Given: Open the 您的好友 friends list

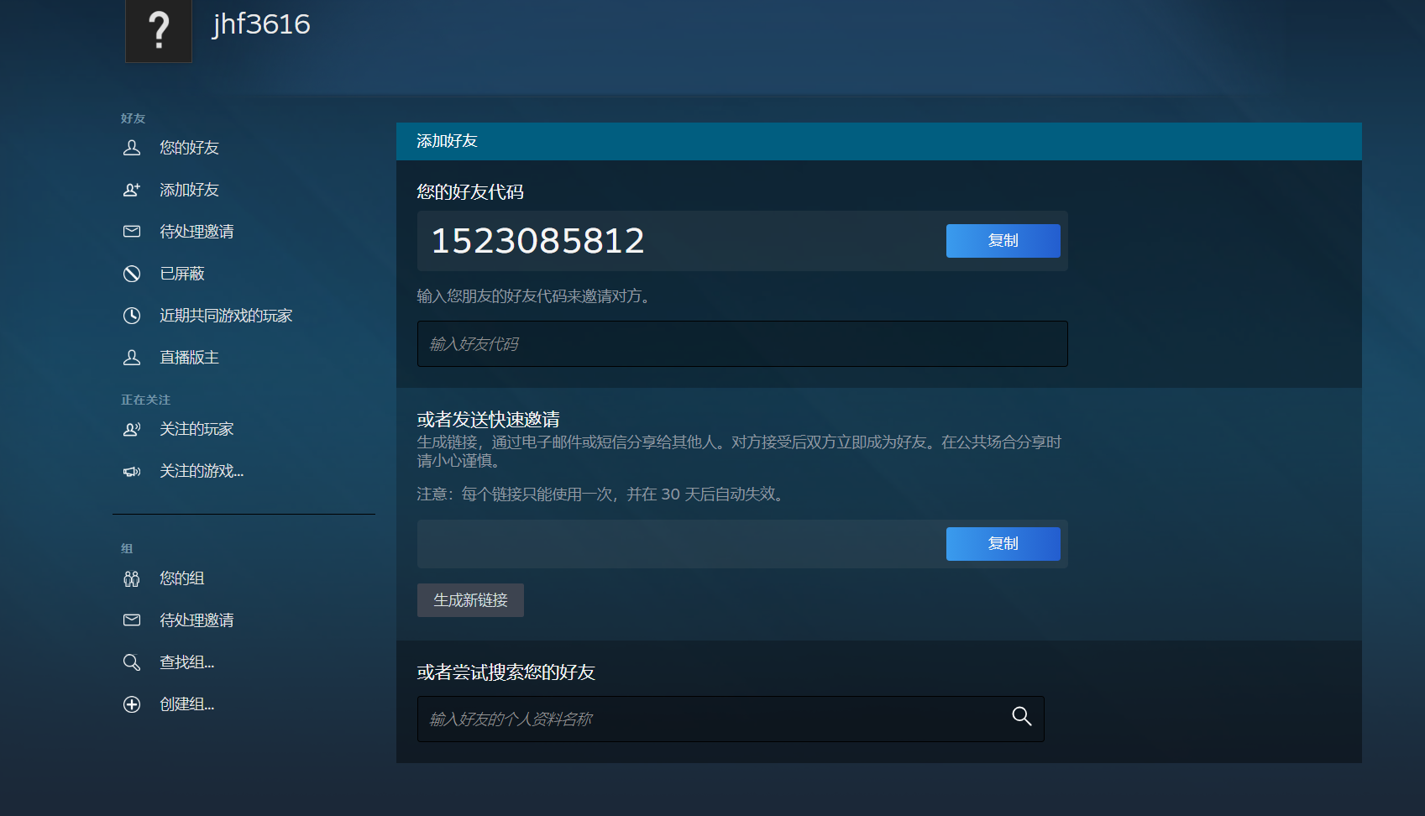Looking at the screenshot, I should tap(189, 148).
